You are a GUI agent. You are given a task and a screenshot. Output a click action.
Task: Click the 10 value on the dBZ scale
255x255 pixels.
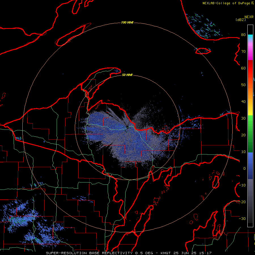click(243, 152)
